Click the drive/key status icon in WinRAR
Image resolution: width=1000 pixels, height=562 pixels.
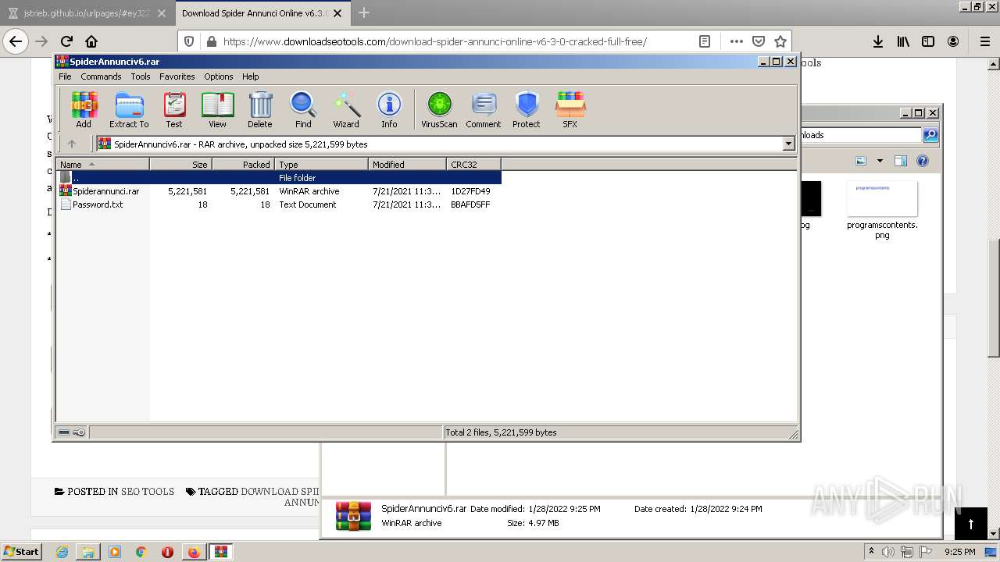pyautogui.click(x=72, y=432)
